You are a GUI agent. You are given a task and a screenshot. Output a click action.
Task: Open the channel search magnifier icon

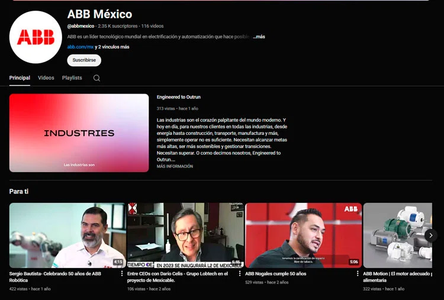tap(96, 78)
